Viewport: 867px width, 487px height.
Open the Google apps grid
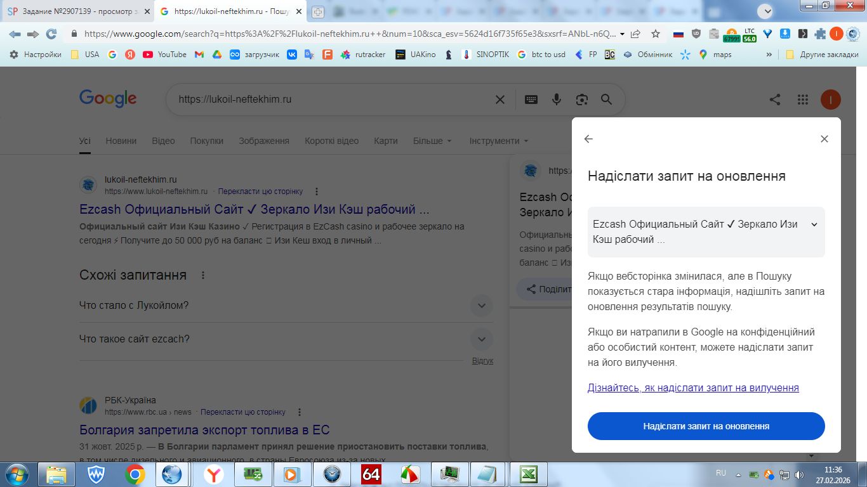803,100
